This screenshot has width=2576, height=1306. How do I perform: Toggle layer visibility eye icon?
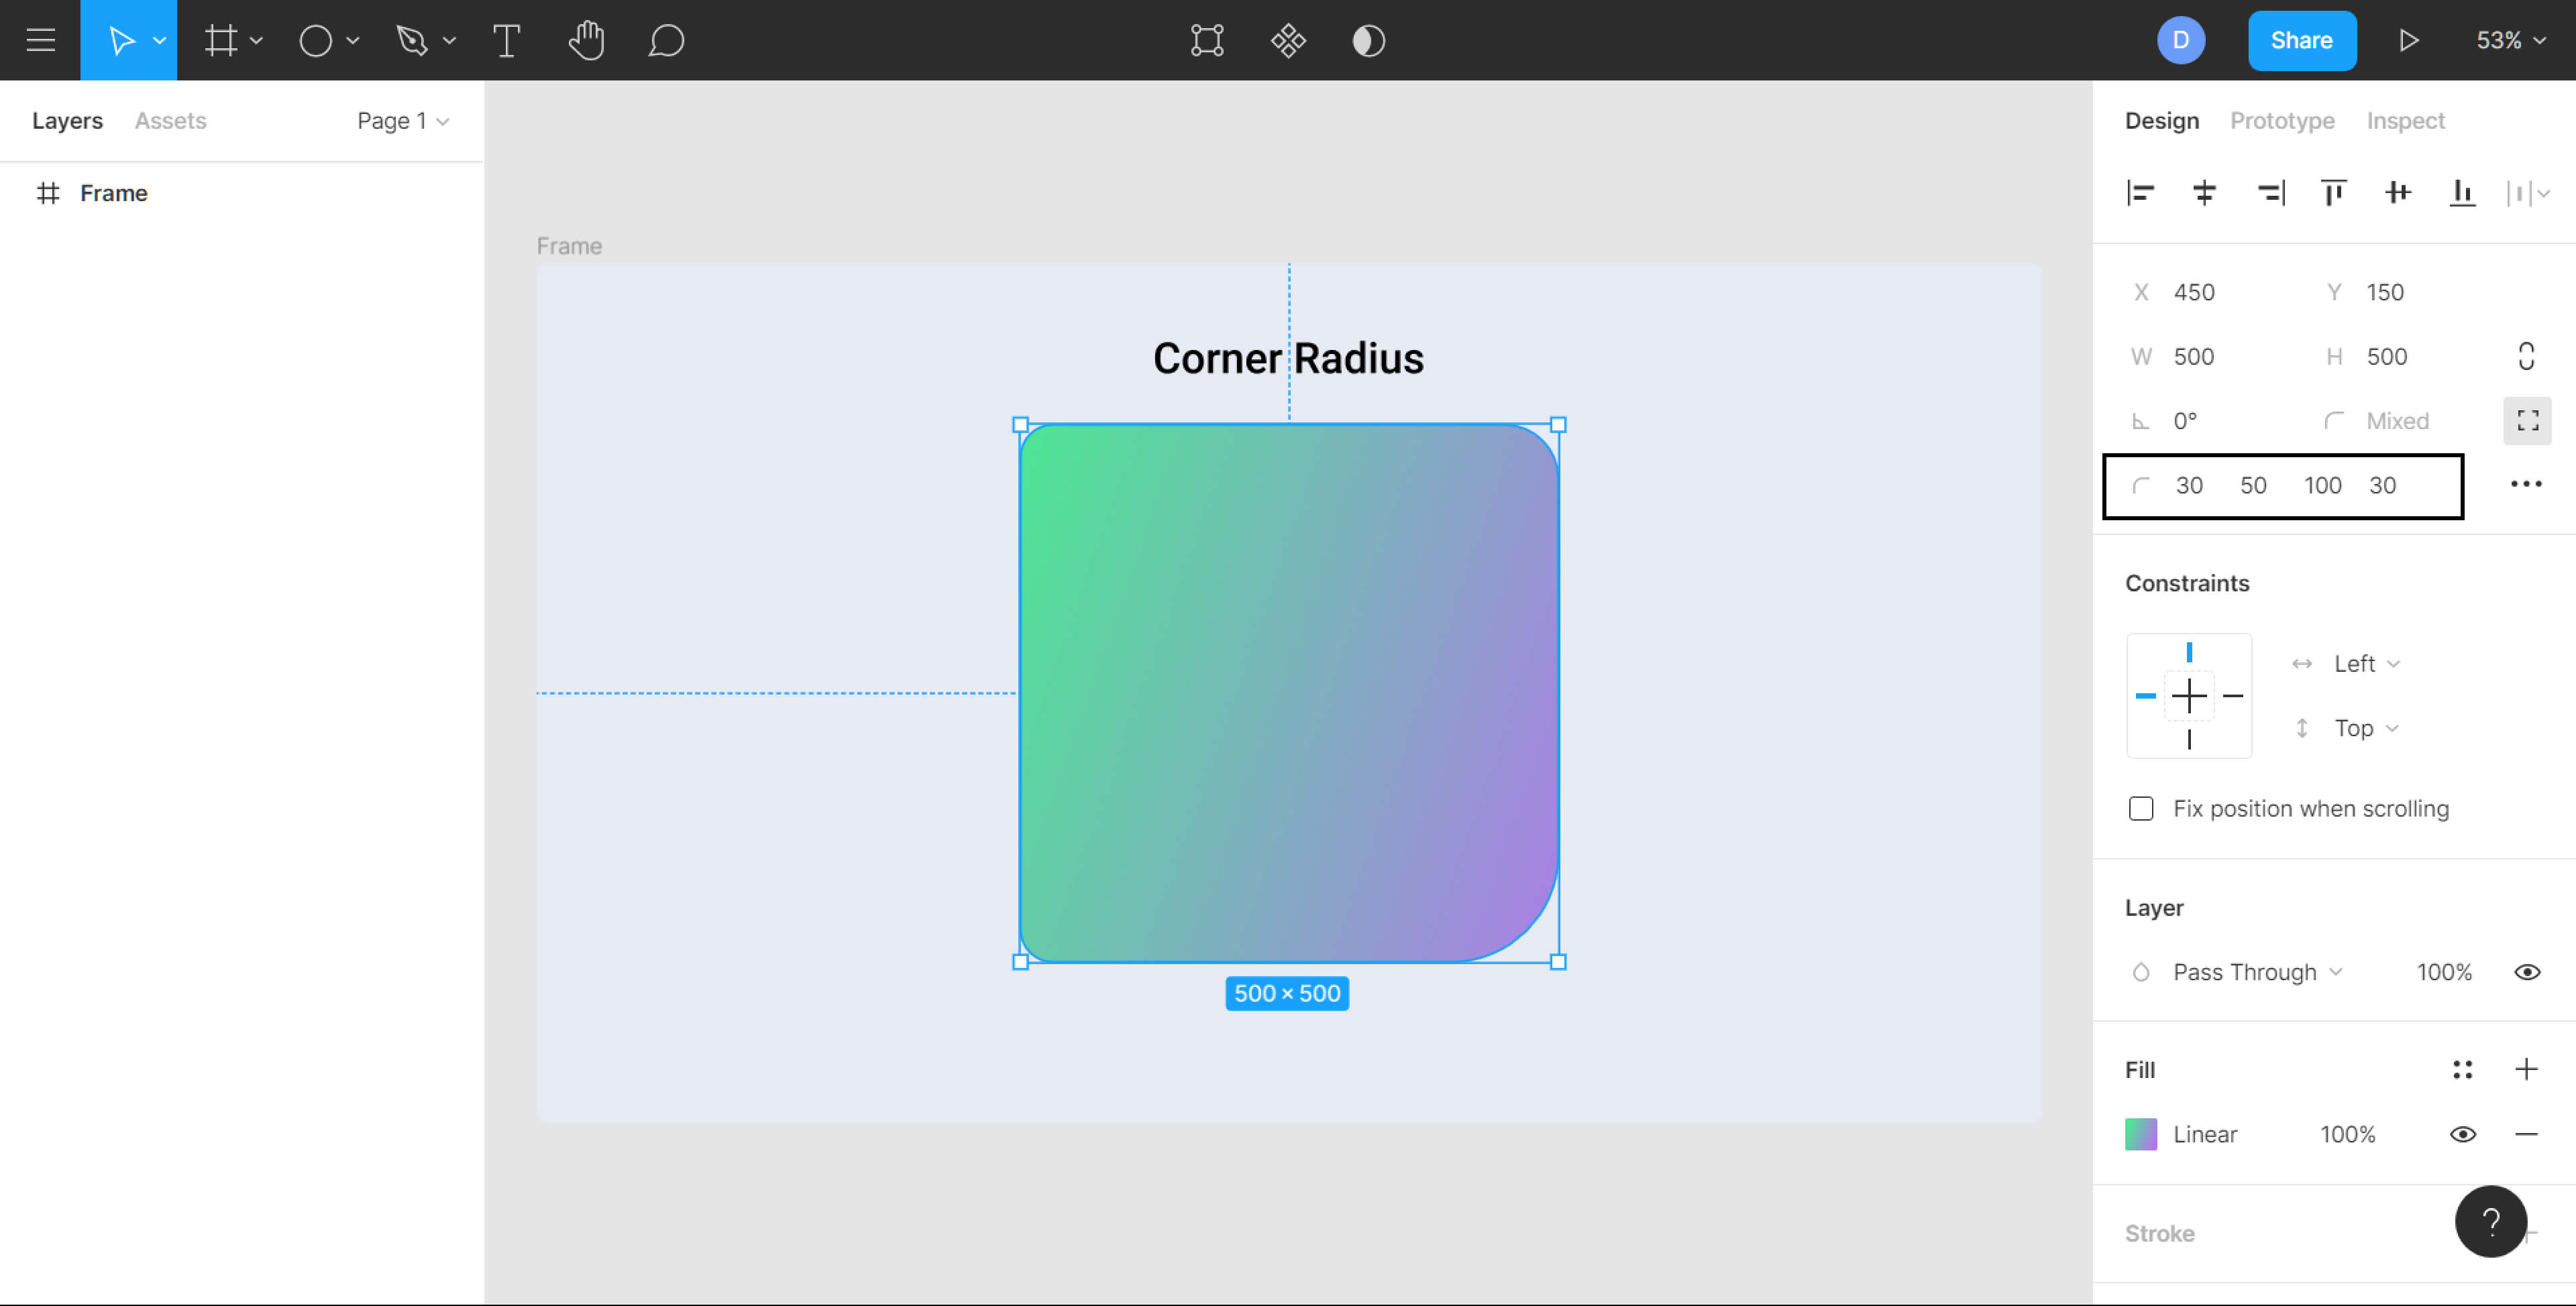click(x=2527, y=972)
